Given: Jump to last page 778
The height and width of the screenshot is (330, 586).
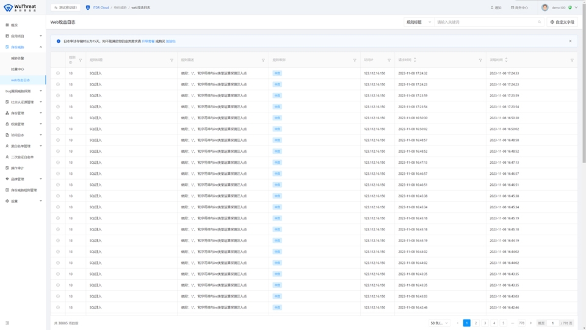Looking at the screenshot, I should [x=522, y=323].
